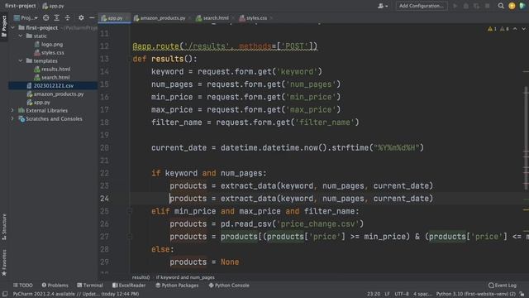This screenshot has width=529, height=298.
Task: Open the user account dropdown in toolbar
Action: 383,6
